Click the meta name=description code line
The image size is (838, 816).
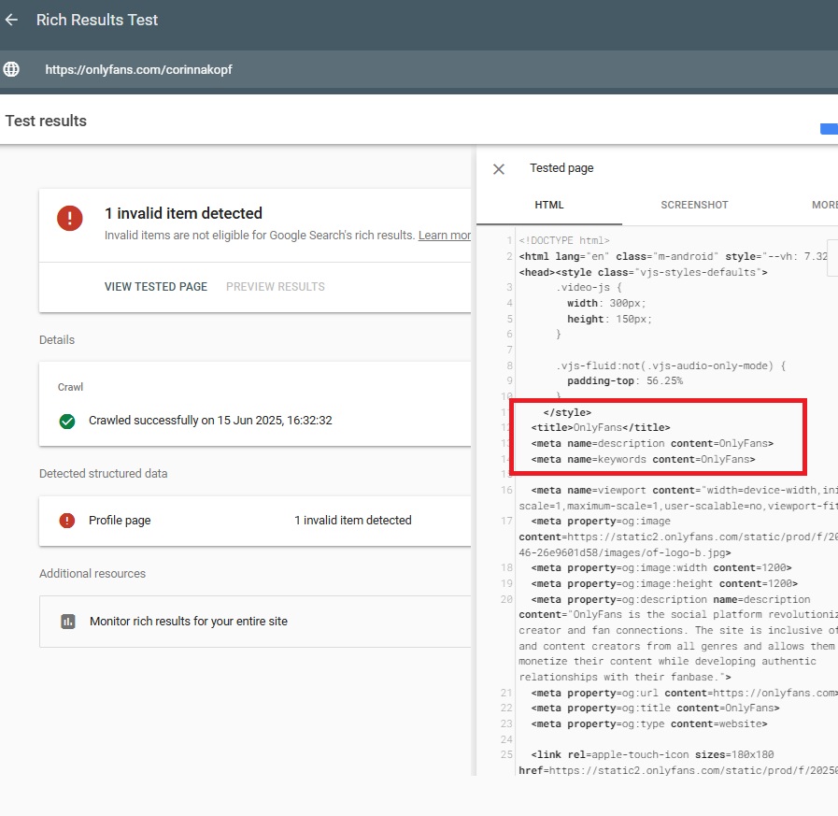(652, 443)
